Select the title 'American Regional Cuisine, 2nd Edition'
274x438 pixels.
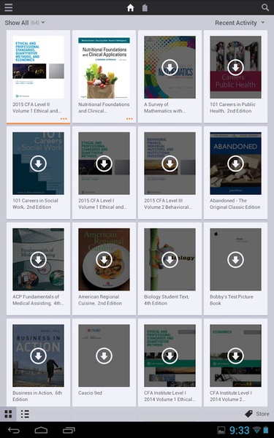pos(100,300)
